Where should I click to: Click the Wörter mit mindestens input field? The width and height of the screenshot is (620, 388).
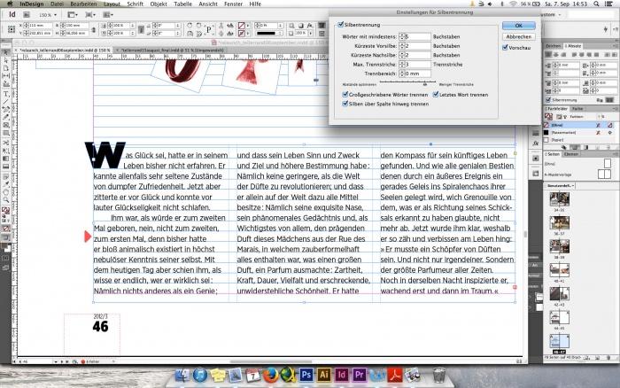417,36
